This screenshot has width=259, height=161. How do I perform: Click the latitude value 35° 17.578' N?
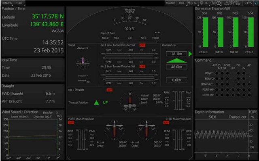48,16
